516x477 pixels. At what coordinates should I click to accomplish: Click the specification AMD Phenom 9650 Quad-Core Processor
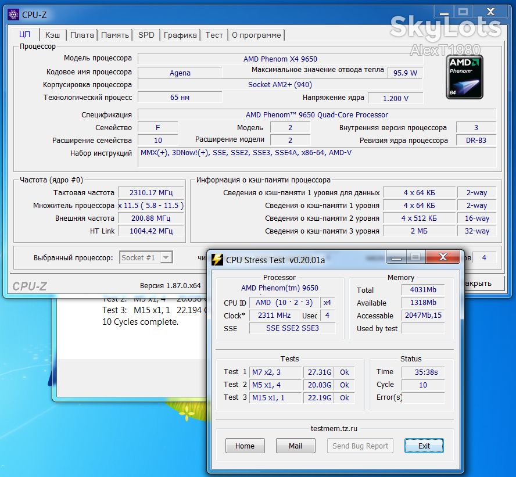point(317,114)
